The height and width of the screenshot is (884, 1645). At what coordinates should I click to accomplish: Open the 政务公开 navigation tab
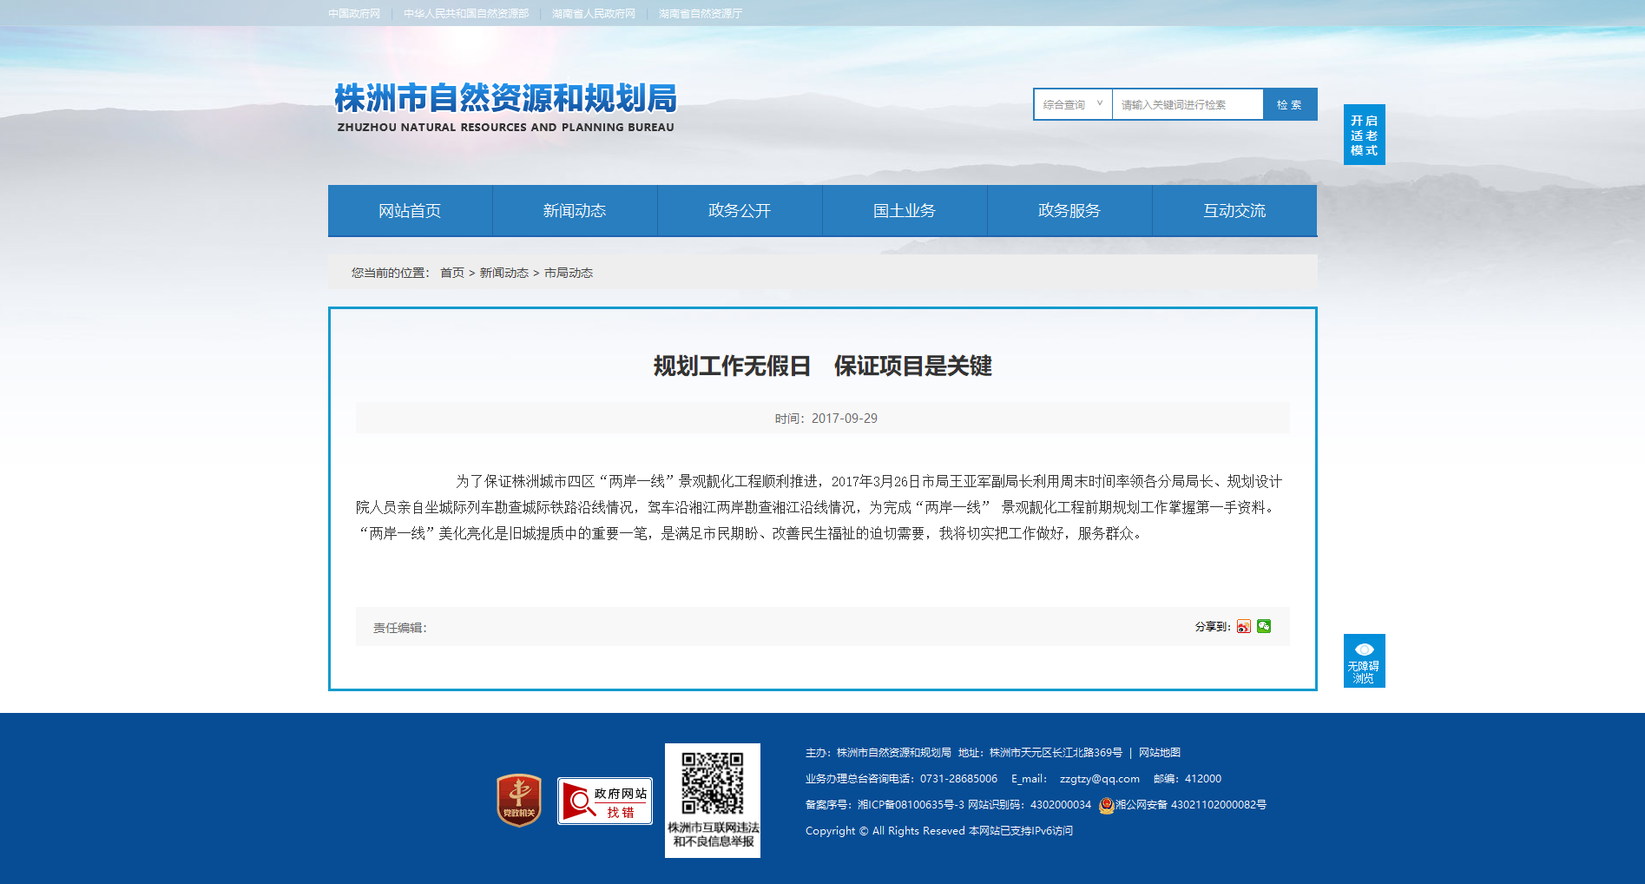(740, 210)
